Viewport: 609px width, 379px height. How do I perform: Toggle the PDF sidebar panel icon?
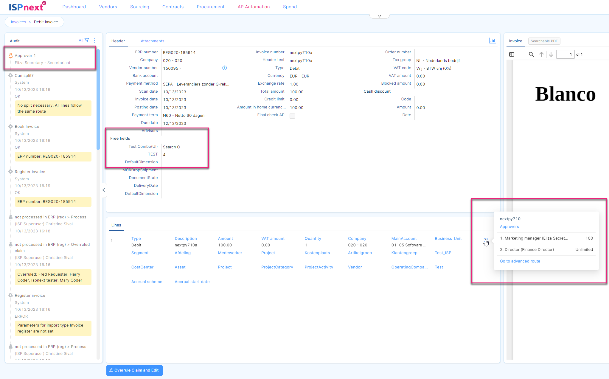click(x=512, y=54)
